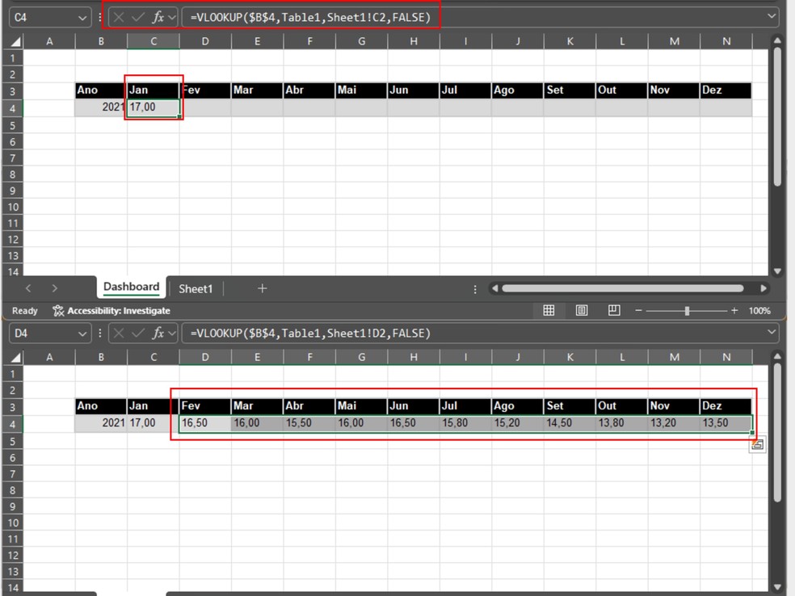Open Accessibility: Investigate status item
The image size is (795, 596).
(x=111, y=311)
